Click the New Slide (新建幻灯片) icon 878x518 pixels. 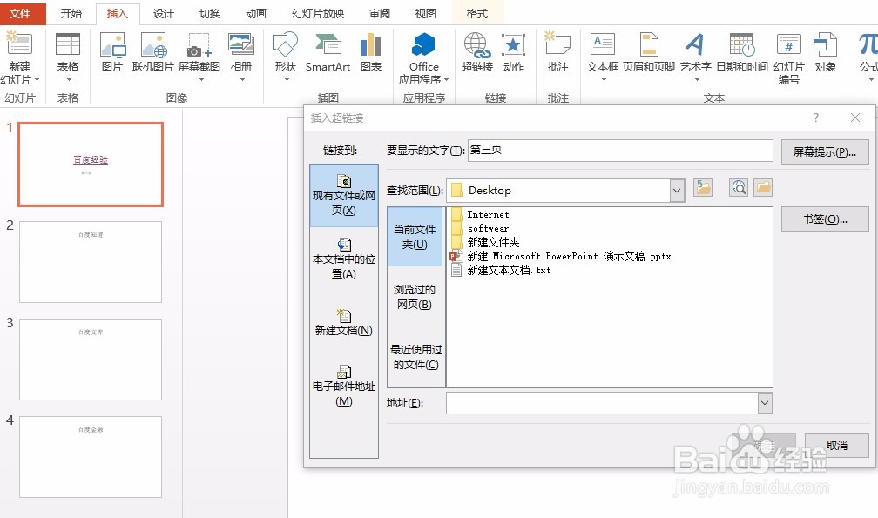[x=19, y=44]
